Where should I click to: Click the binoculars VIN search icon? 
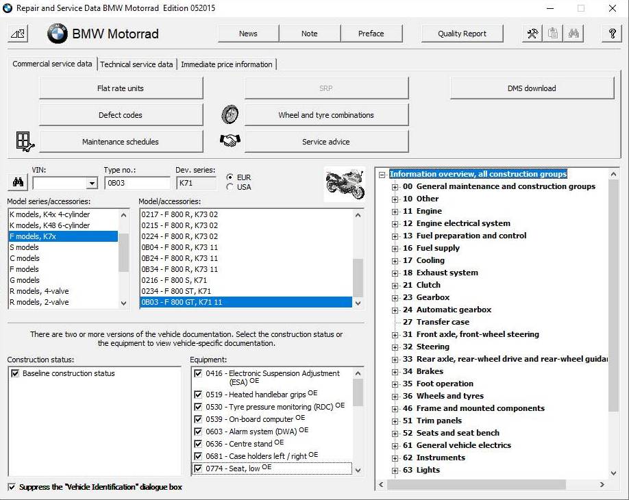coord(18,182)
